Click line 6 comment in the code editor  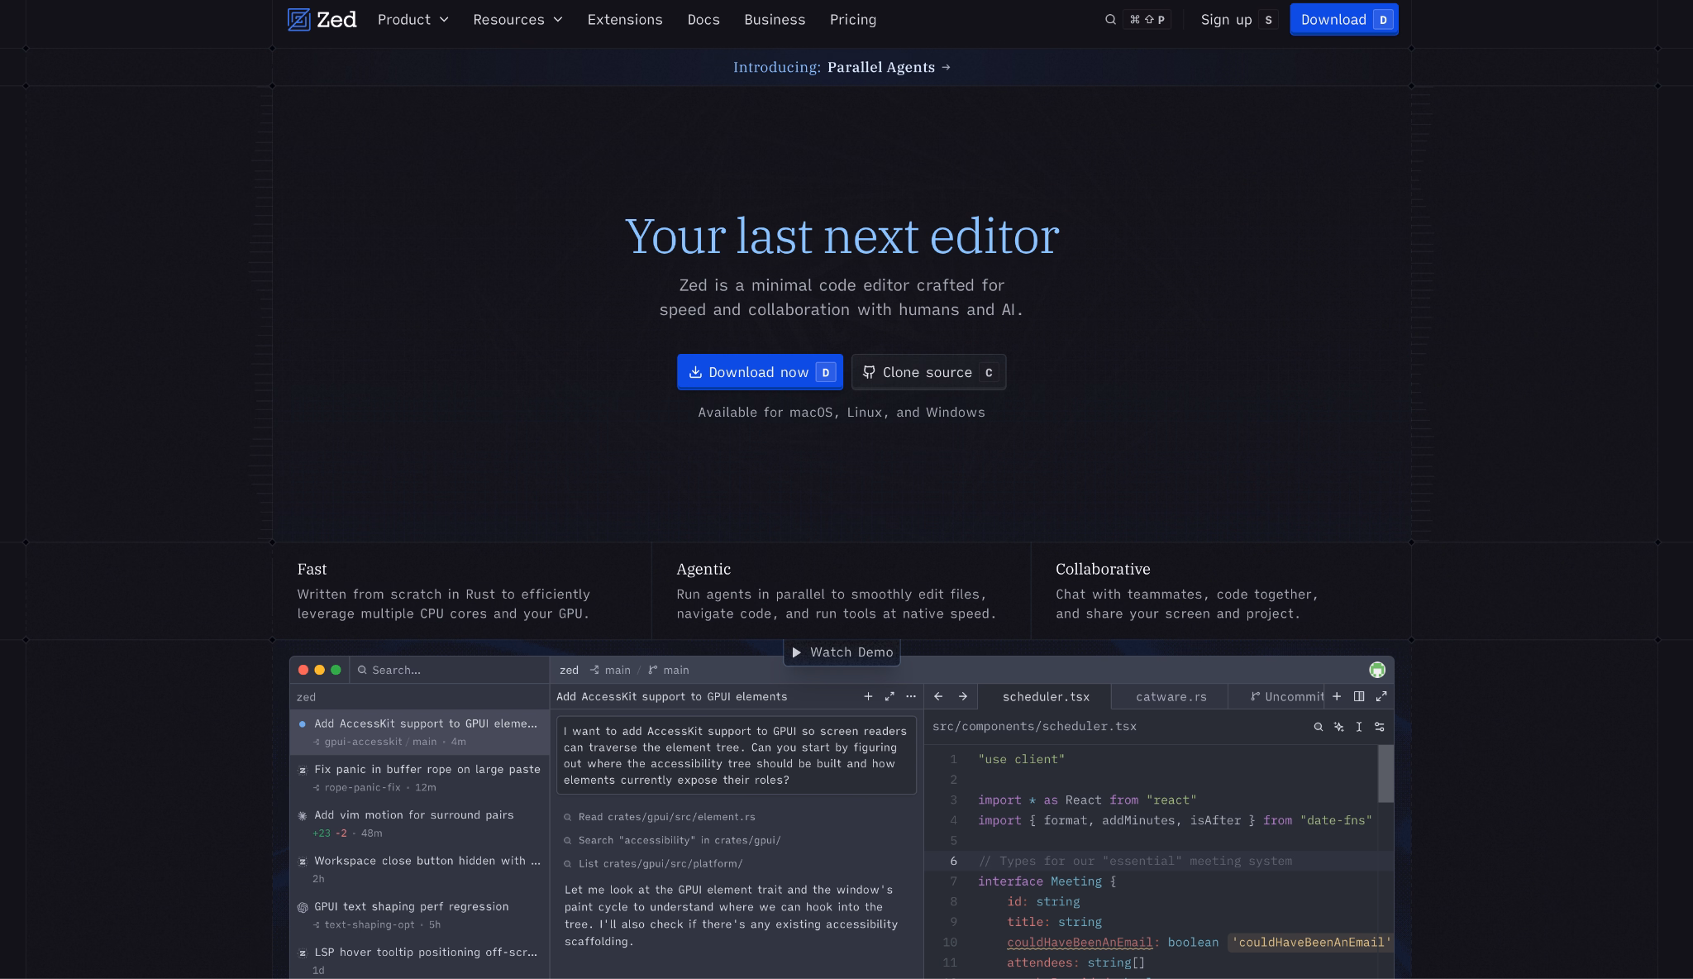point(1135,861)
